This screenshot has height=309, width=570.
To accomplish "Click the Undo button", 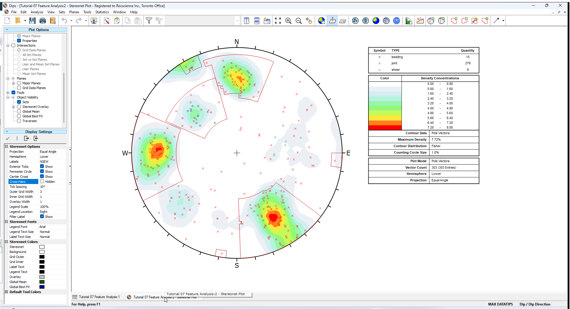I will pos(64,21).
